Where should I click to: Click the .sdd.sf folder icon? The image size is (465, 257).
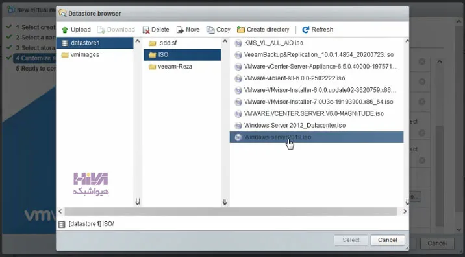click(x=152, y=43)
